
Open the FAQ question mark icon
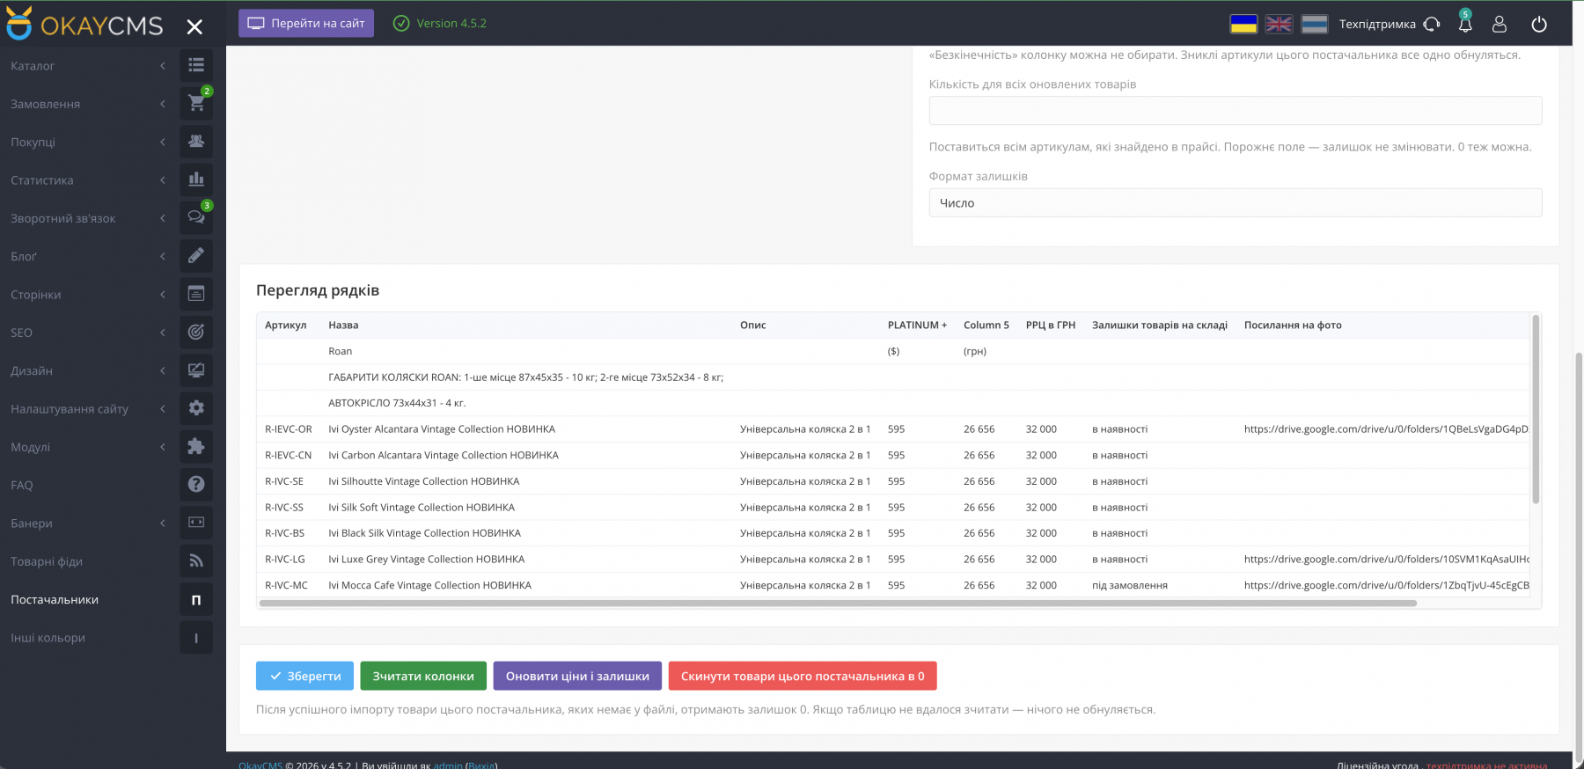pyautogui.click(x=196, y=485)
